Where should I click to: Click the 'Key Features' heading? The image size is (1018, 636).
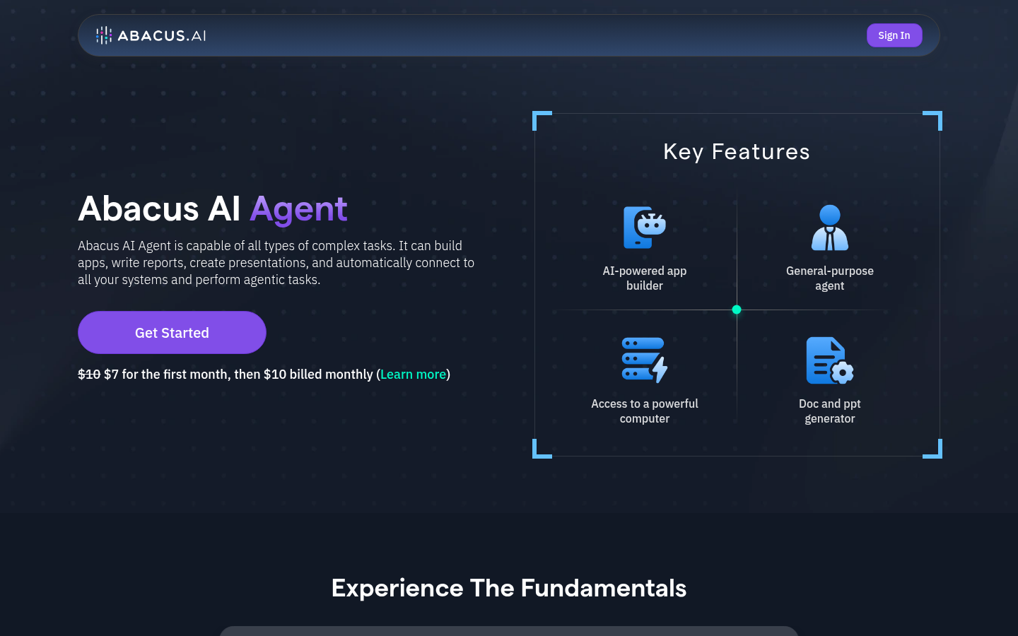737,151
